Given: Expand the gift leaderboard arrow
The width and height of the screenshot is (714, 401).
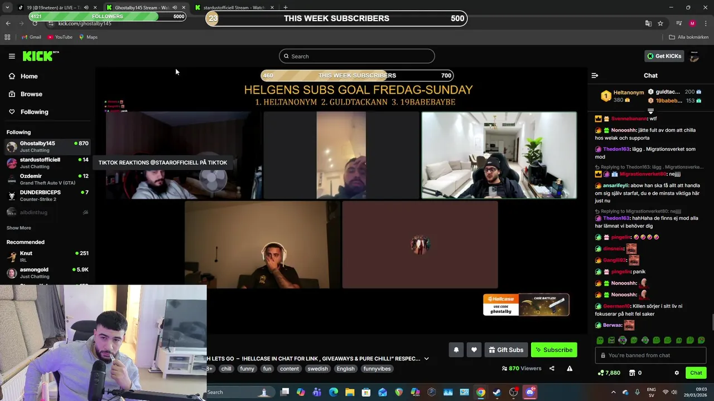Looking at the screenshot, I should (650, 111).
